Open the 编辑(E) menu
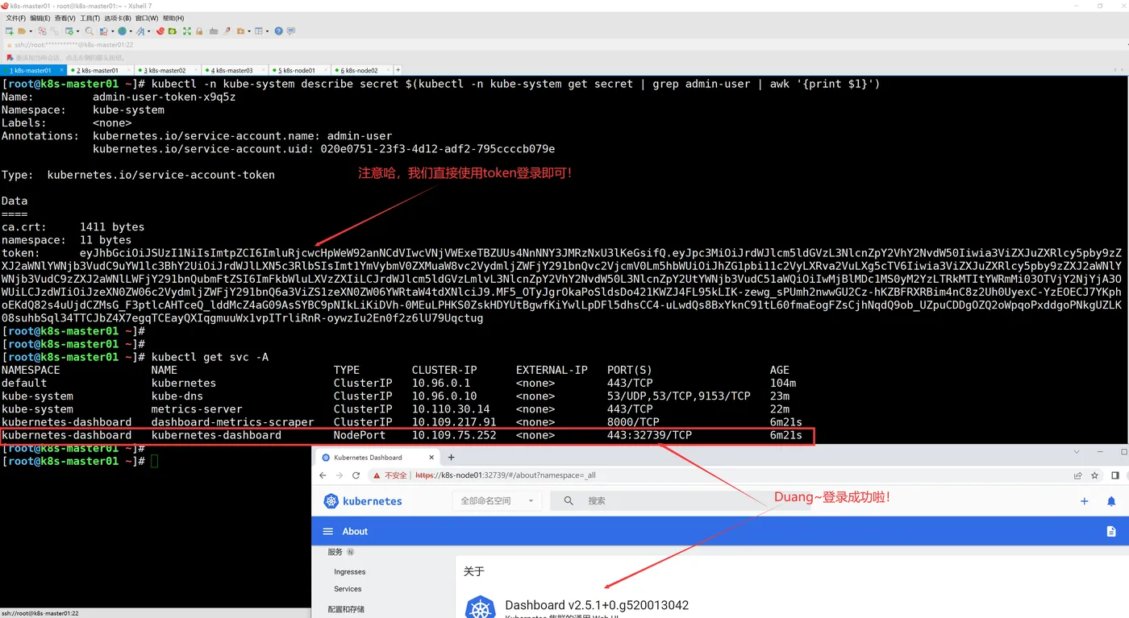 click(40, 18)
